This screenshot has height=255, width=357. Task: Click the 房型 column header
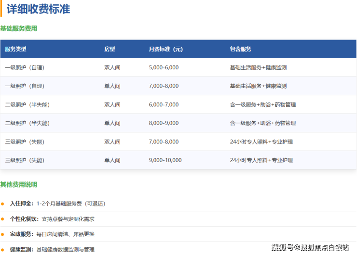110,49
